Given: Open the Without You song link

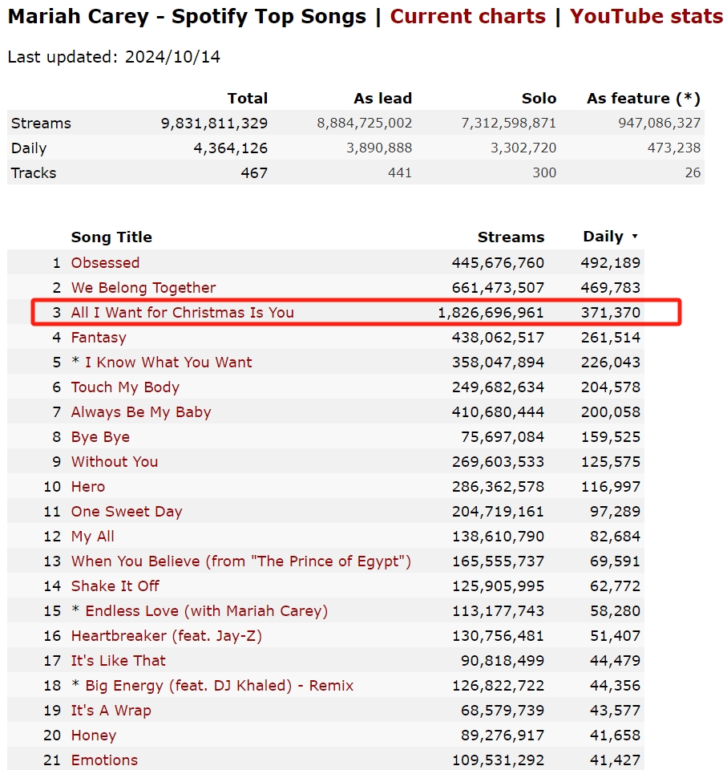Looking at the screenshot, I should (115, 462).
